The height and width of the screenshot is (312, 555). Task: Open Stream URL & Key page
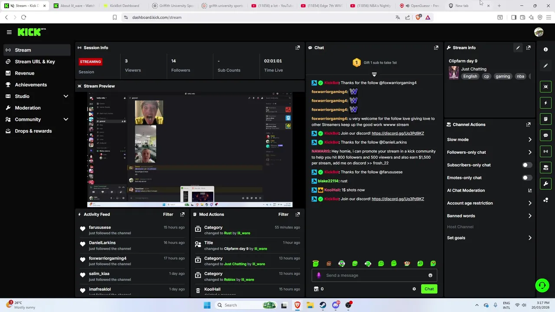[x=37, y=62]
